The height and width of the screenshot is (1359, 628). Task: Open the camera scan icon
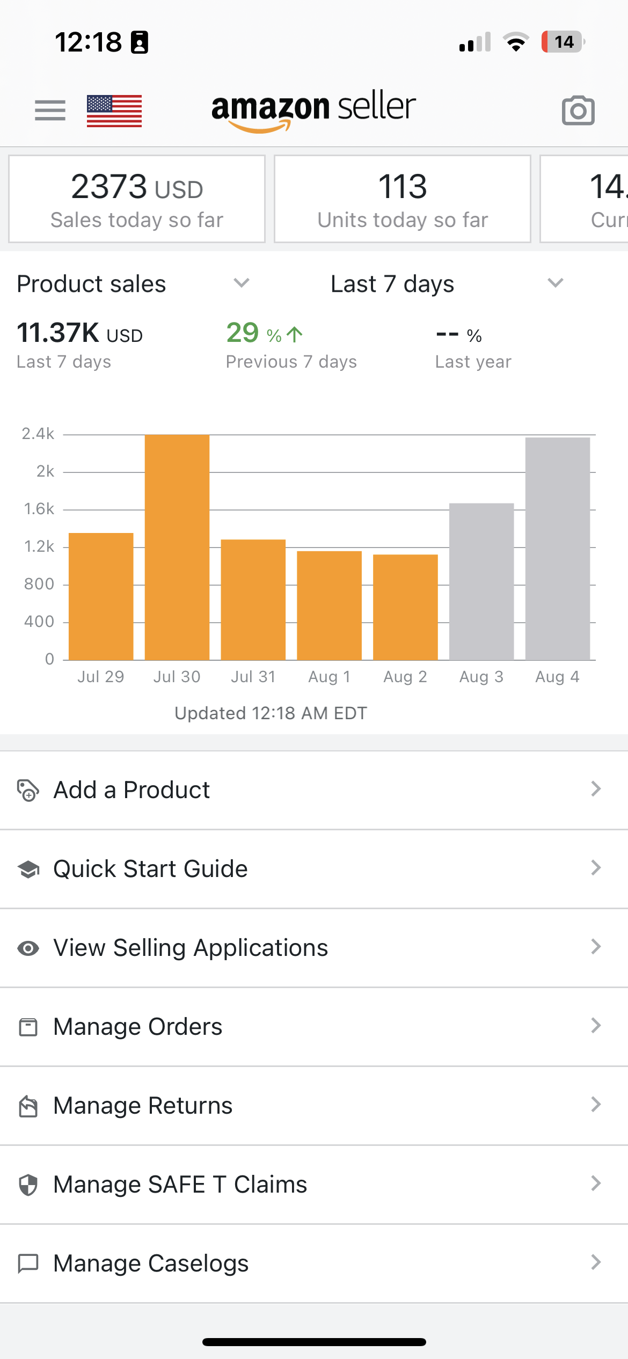(x=578, y=111)
